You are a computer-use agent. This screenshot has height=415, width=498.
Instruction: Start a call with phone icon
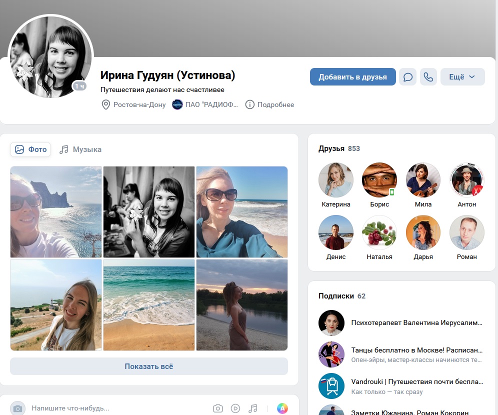pos(428,77)
